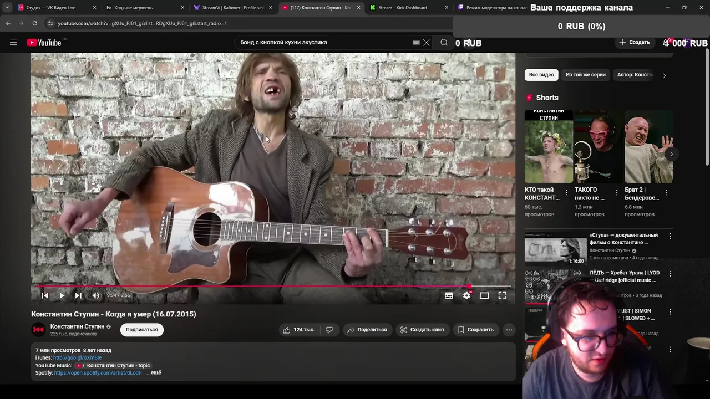Close the Ходячие мертвецы tab
The width and height of the screenshot is (710, 399).
182,8
